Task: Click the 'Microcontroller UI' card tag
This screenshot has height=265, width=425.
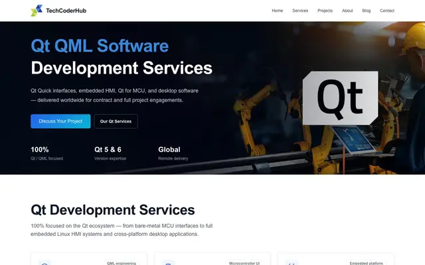Action: pyautogui.click(x=244, y=263)
